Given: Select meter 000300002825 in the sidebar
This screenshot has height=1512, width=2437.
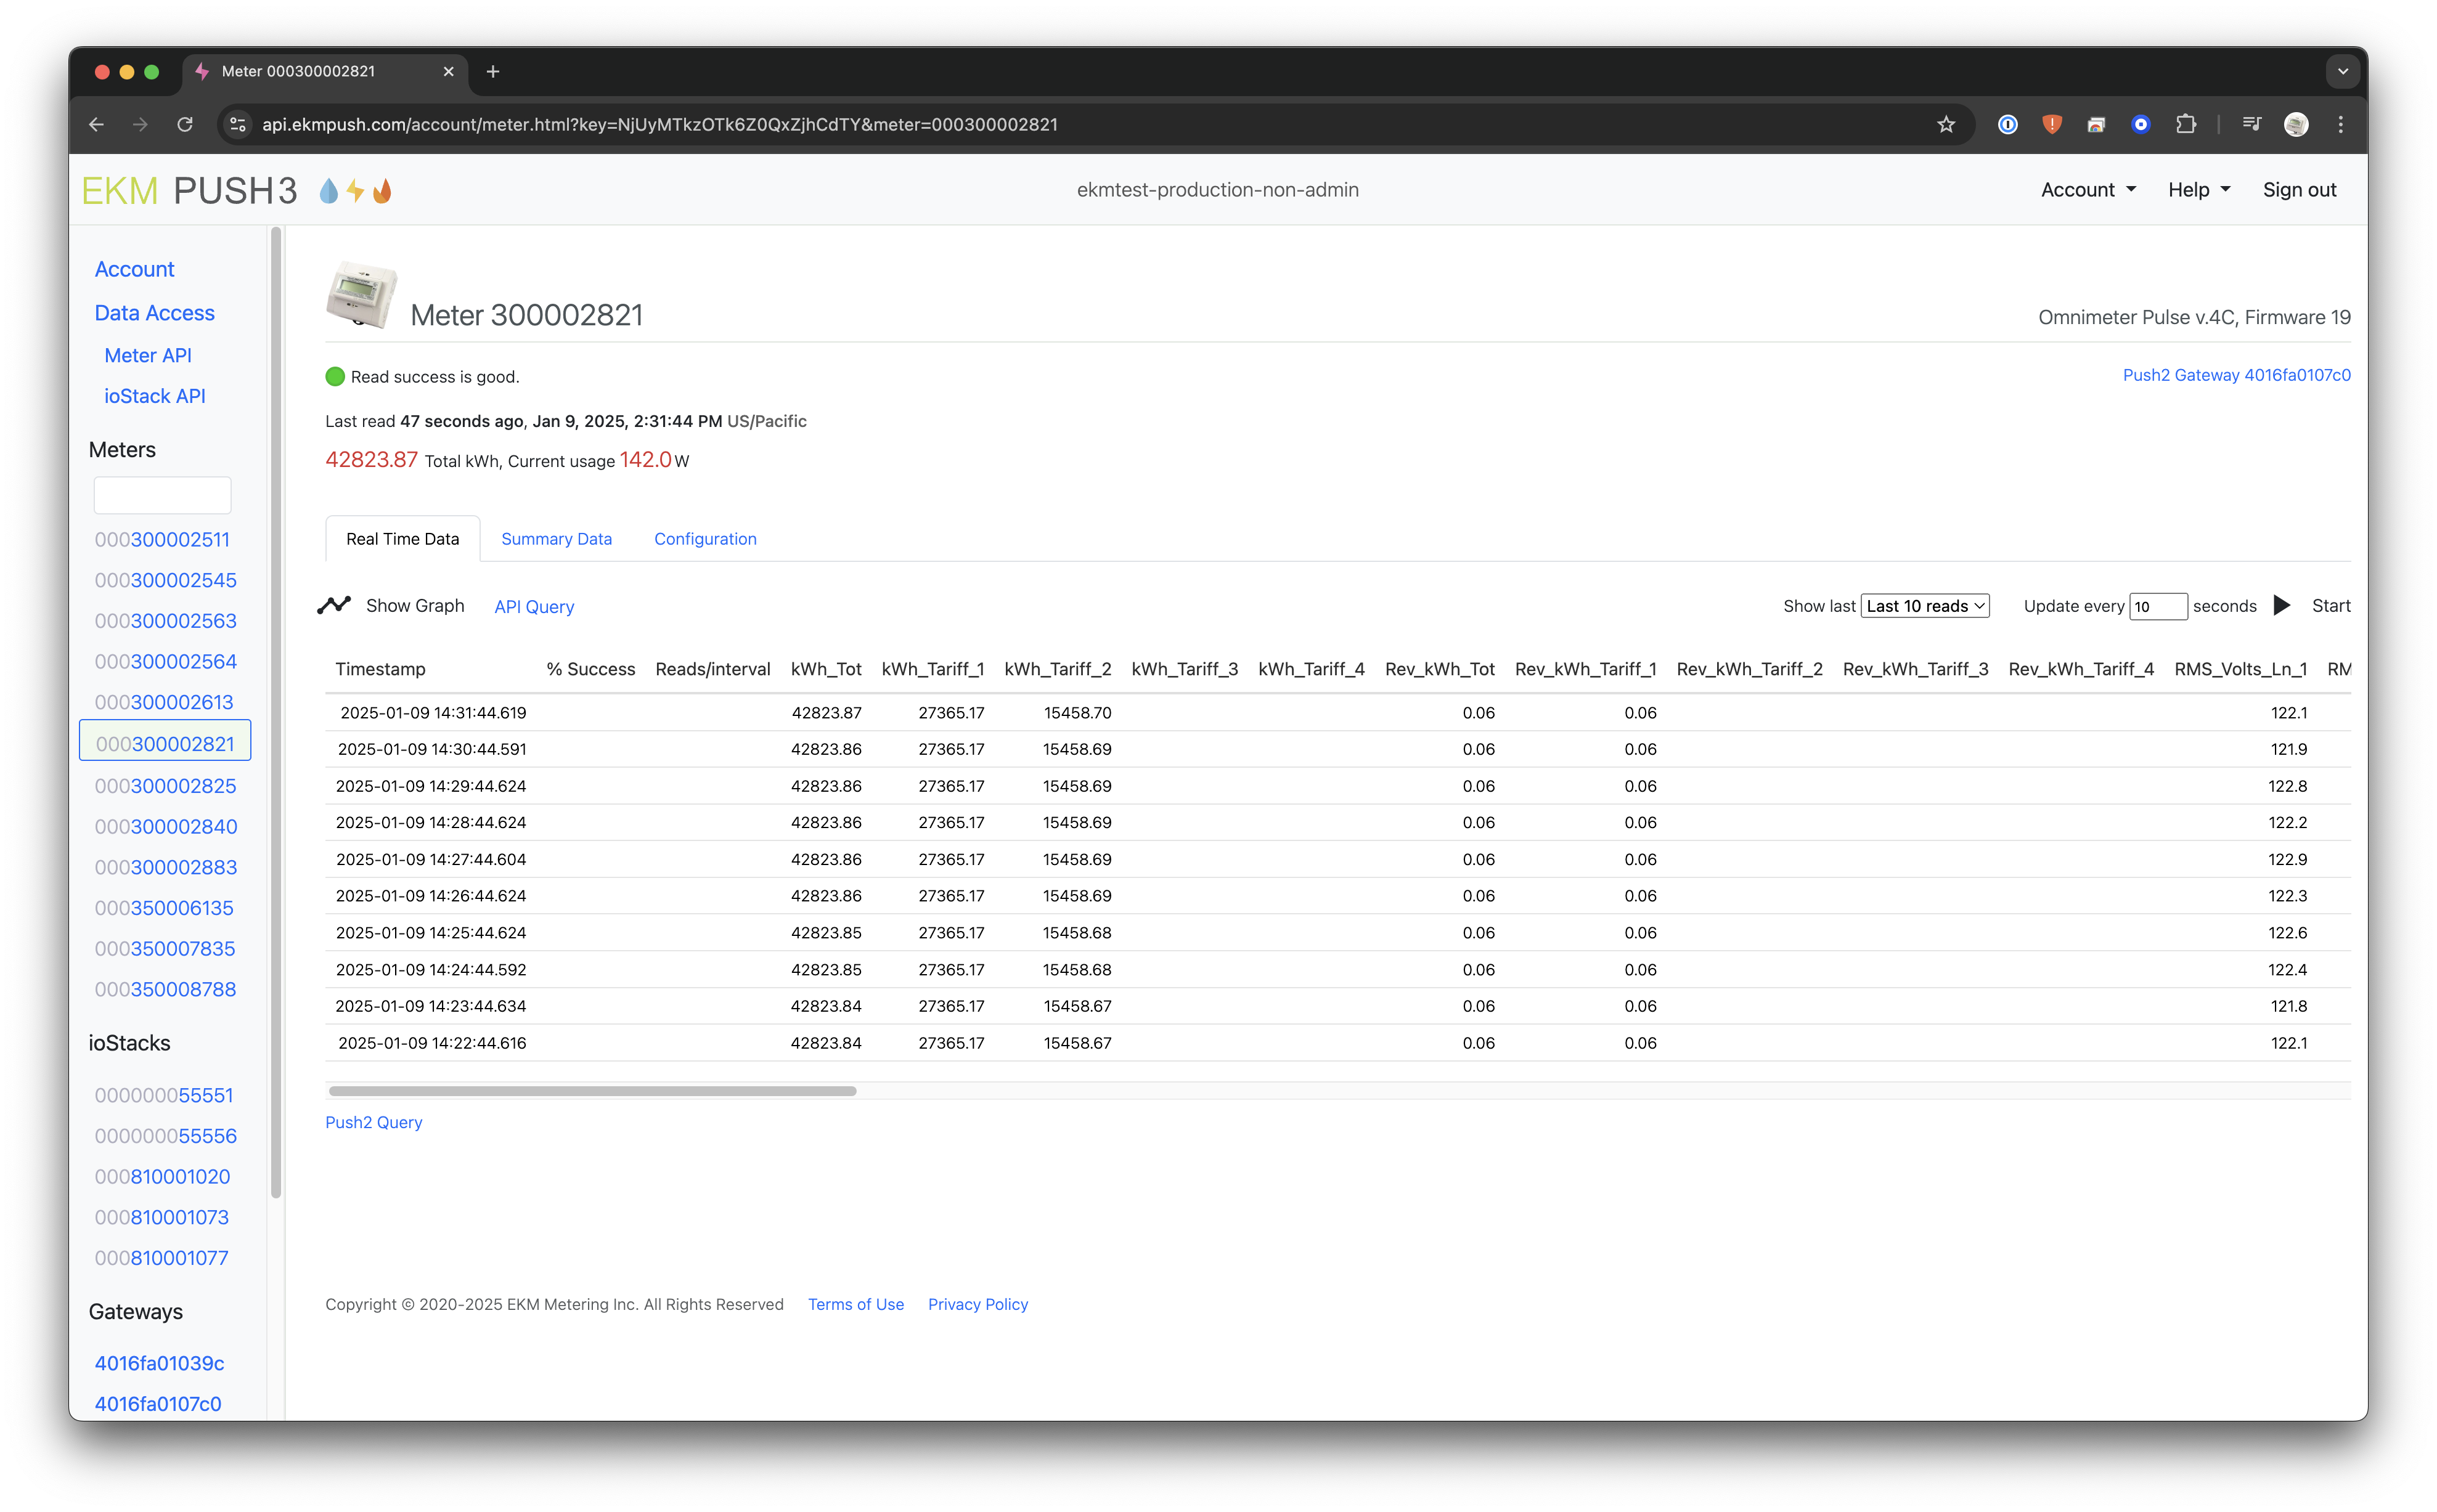Looking at the screenshot, I should click(x=166, y=786).
